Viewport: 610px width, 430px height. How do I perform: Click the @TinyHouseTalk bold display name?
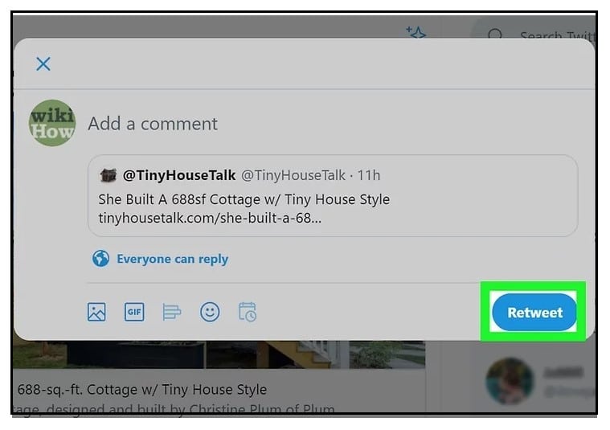tap(179, 175)
